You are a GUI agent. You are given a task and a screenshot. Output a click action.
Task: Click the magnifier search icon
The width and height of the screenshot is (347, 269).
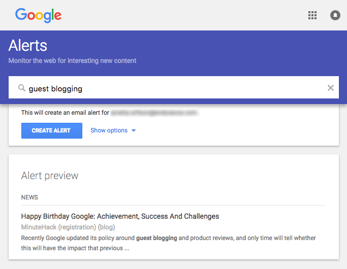tap(21, 88)
